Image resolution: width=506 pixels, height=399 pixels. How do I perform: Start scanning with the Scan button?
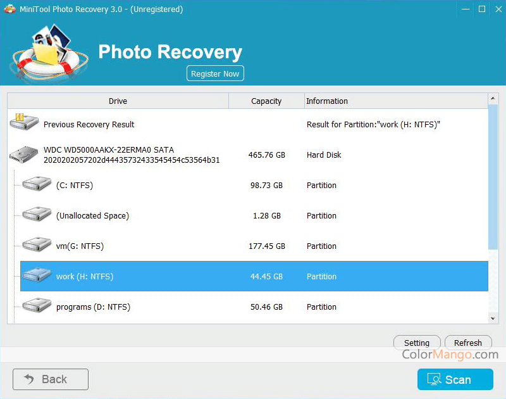coord(455,379)
